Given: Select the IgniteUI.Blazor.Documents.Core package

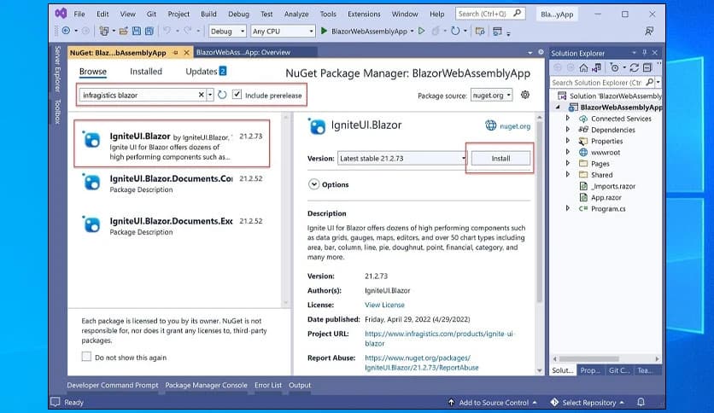Looking at the screenshot, I should [173, 183].
